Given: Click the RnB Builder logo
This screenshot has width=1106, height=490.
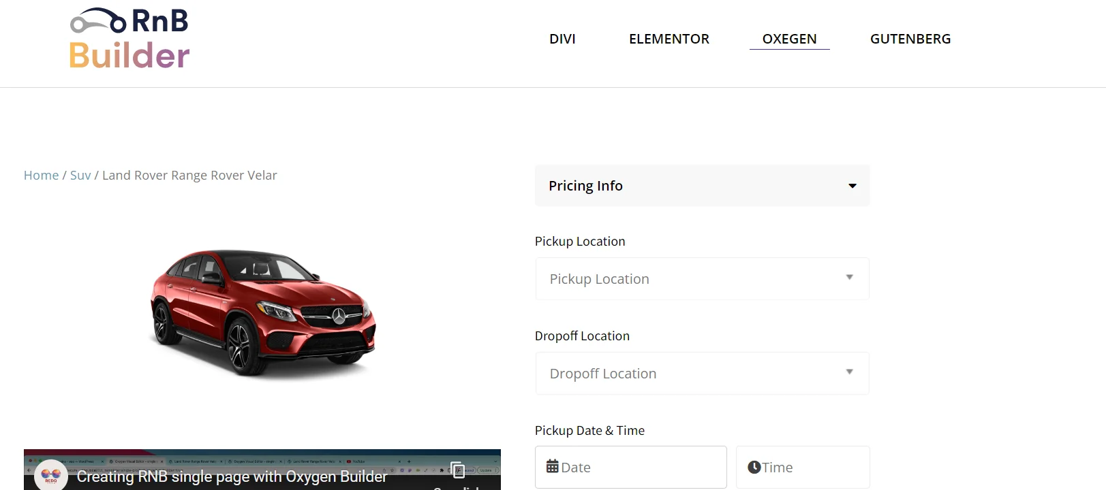Looking at the screenshot, I should tap(129, 39).
